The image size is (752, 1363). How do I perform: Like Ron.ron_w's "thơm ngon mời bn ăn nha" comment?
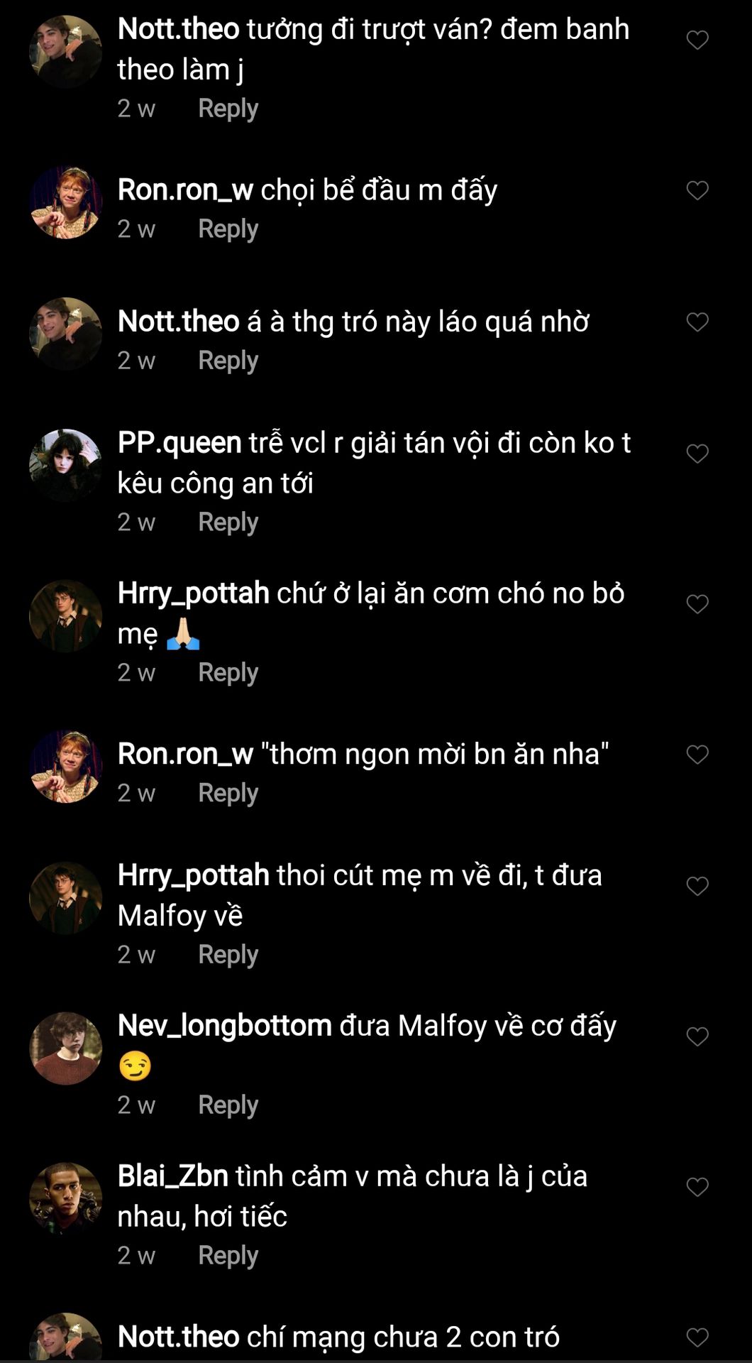click(697, 755)
